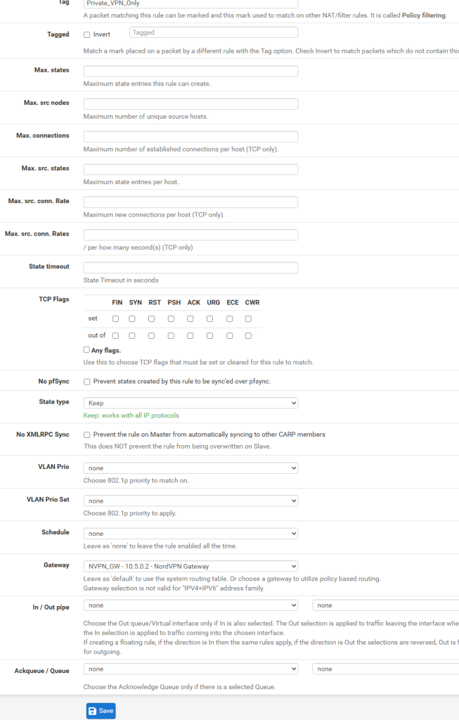This screenshot has height=720, width=459.
Task: Click the Max. connections input field
Action: tap(190, 136)
